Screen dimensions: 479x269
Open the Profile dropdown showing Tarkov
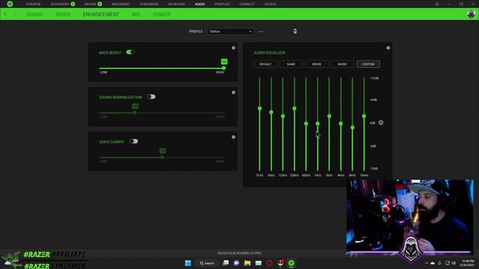click(231, 31)
